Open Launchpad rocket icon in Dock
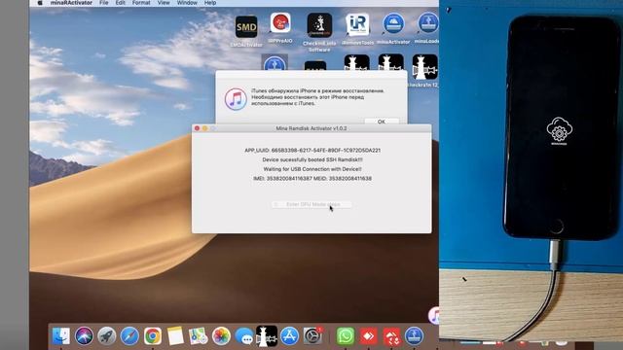This screenshot has height=350, width=623. coord(107,336)
